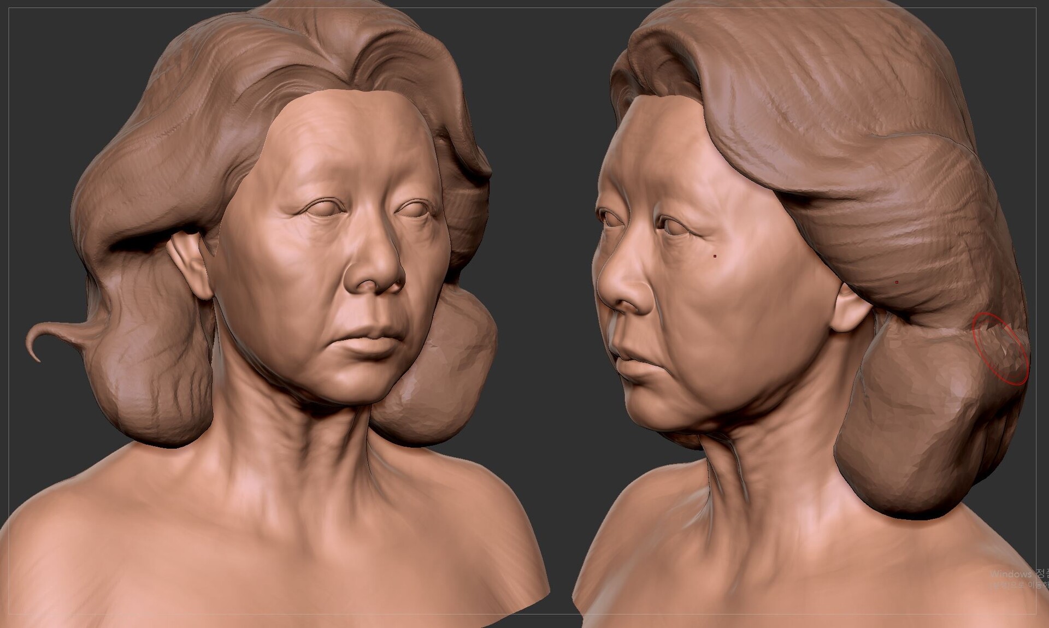Click the canvas frame border on the left
This screenshot has width=1049, height=628.
point(10,314)
